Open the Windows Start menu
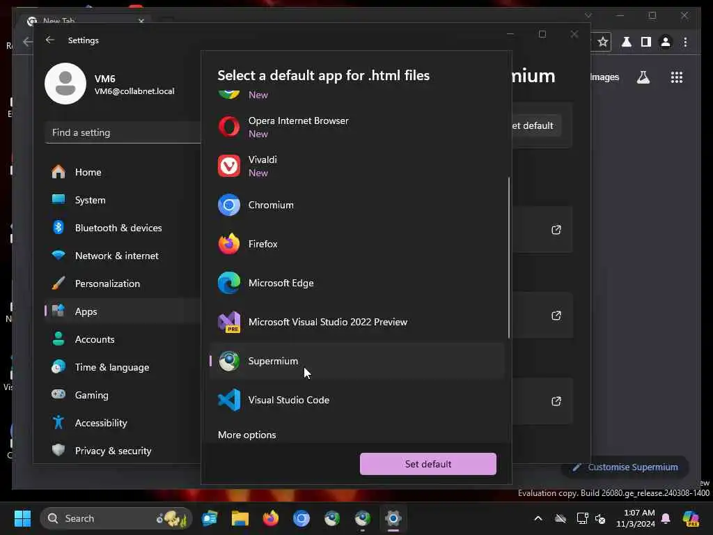Image resolution: width=713 pixels, height=535 pixels. (x=22, y=518)
